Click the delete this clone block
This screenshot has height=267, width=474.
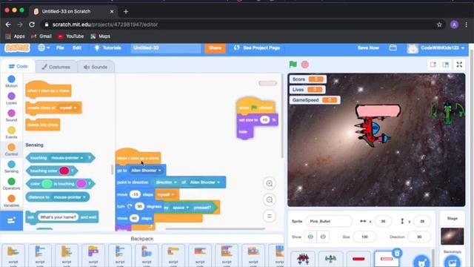pos(43,125)
